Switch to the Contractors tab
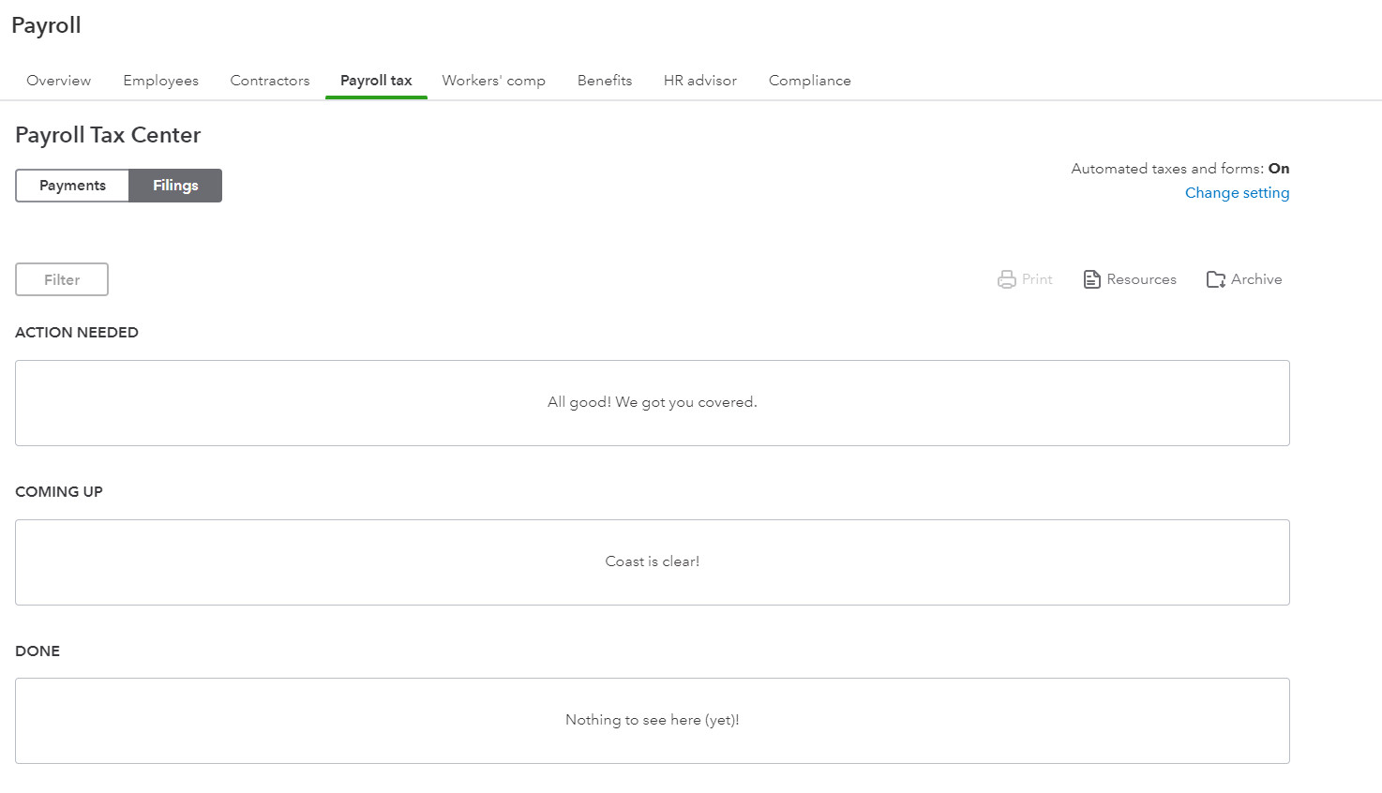Viewport: 1382px width, 793px height. 270,81
